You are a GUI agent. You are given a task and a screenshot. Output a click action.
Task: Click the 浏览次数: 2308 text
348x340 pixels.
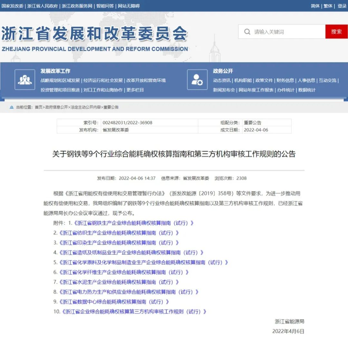230,178
